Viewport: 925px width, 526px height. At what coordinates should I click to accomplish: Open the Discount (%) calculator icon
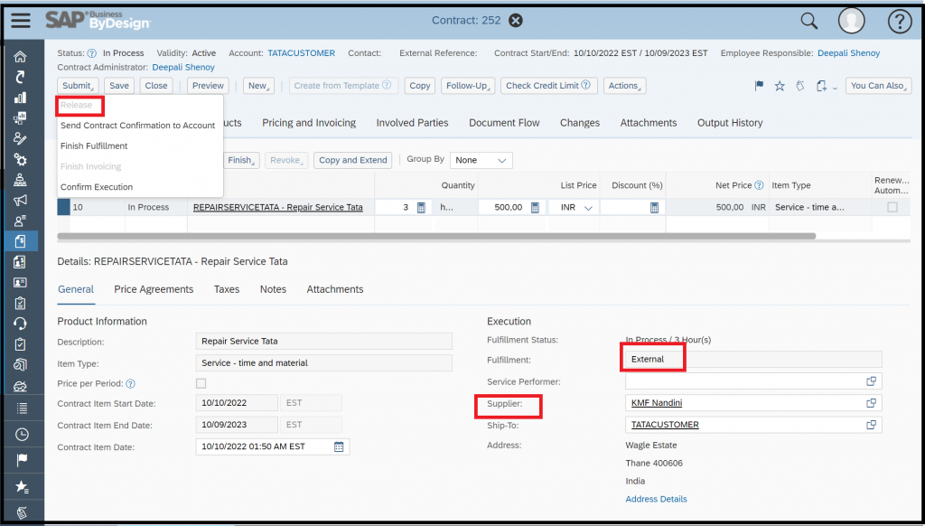pos(654,208)
